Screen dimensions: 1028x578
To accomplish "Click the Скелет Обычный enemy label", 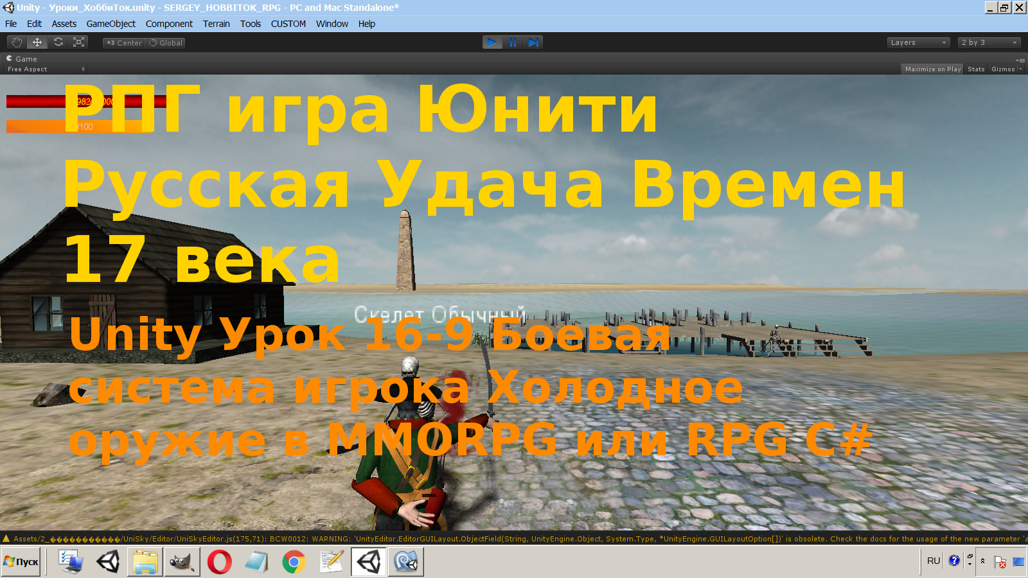I will coord(439,315).
